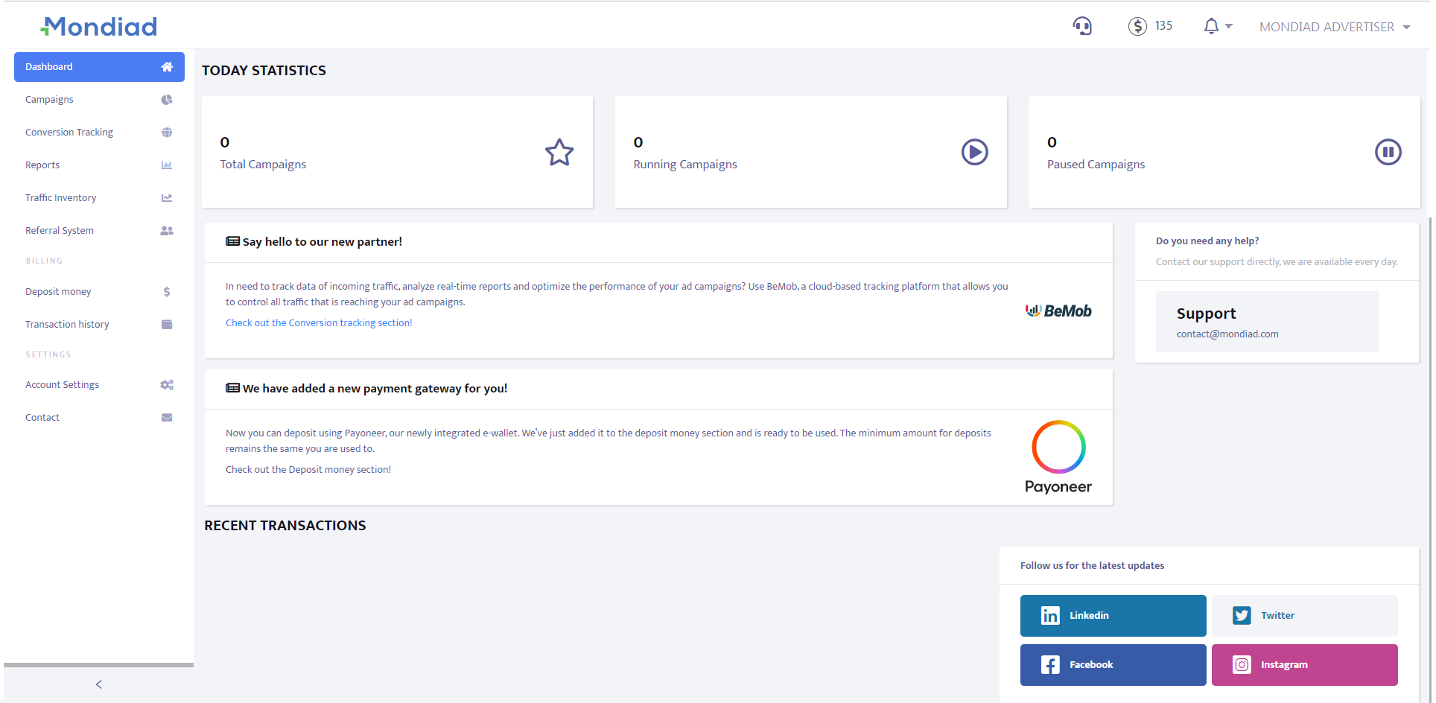Click the Conversion Tracking globe icon
Screen dimensions: 1436x703
click(x=166, y=132)
